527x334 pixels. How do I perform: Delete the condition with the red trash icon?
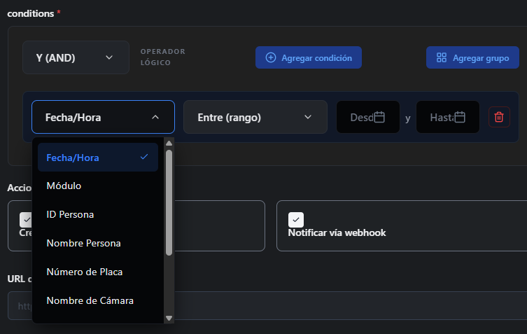[x=499, y=117]
